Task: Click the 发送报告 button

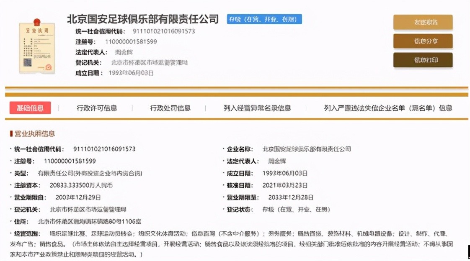Action: click(423, 22)
